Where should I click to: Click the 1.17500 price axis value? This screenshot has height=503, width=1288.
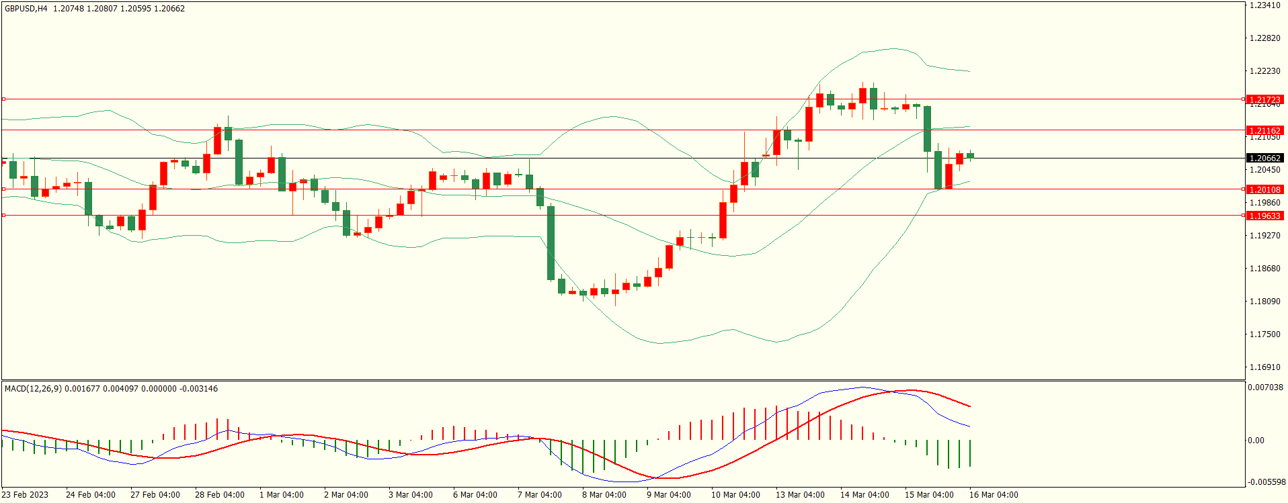(1264, 334)
